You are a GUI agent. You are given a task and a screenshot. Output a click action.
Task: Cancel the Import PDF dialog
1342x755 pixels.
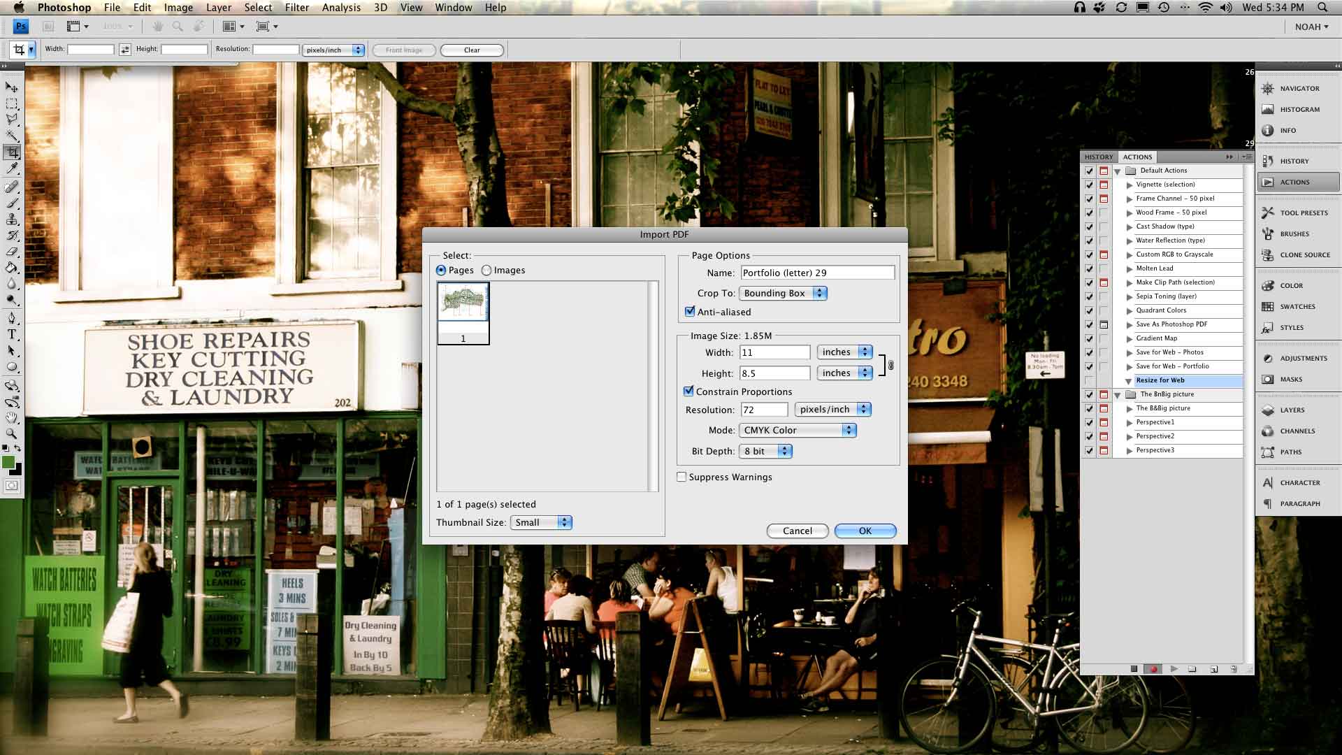click(798, 531)
